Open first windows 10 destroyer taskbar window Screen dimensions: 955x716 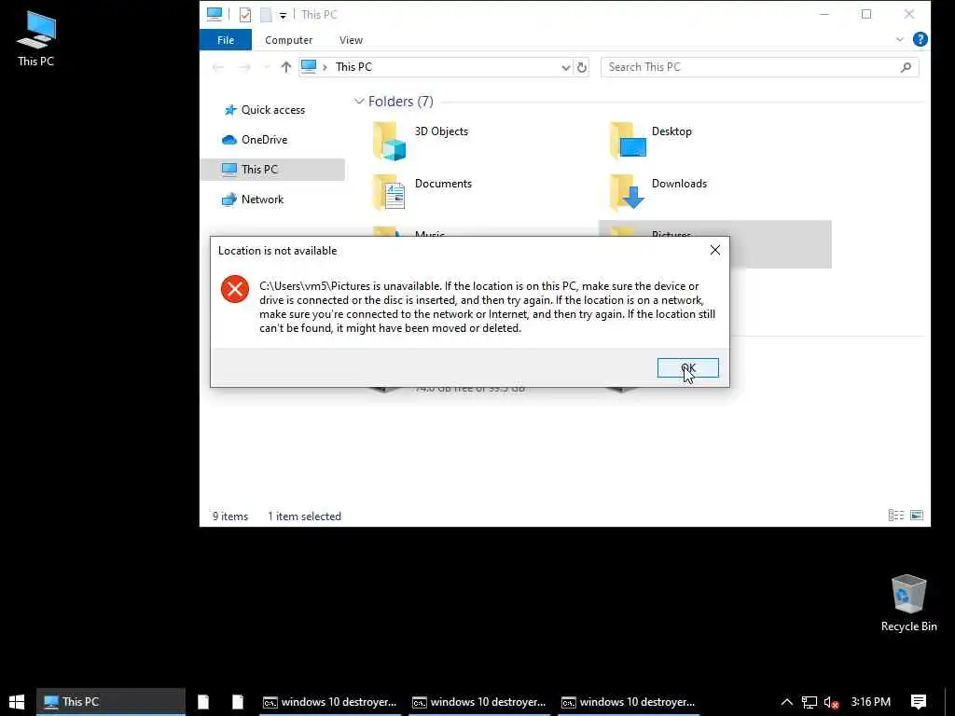click(329, 702)
